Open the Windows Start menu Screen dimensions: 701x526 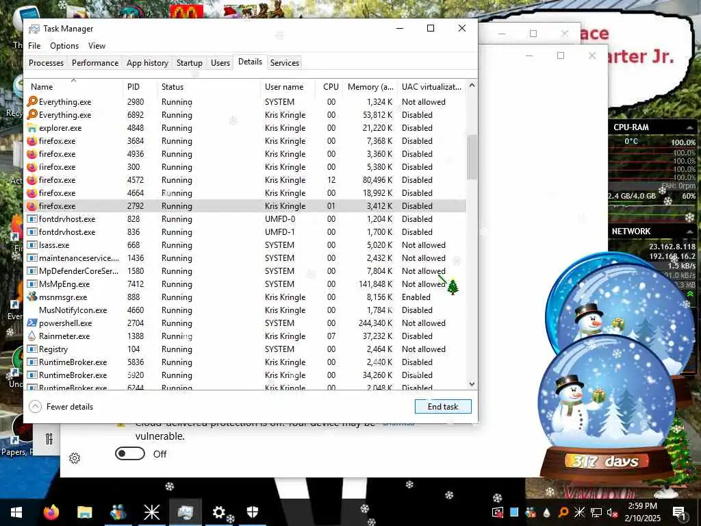click(x=16, y=512)
